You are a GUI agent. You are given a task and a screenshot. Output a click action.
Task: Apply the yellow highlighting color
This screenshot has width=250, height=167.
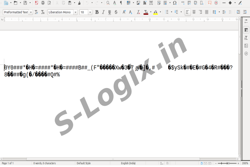[x=156, y=12]
